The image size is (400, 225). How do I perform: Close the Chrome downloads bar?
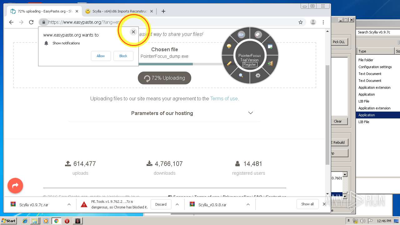[324, 204]
